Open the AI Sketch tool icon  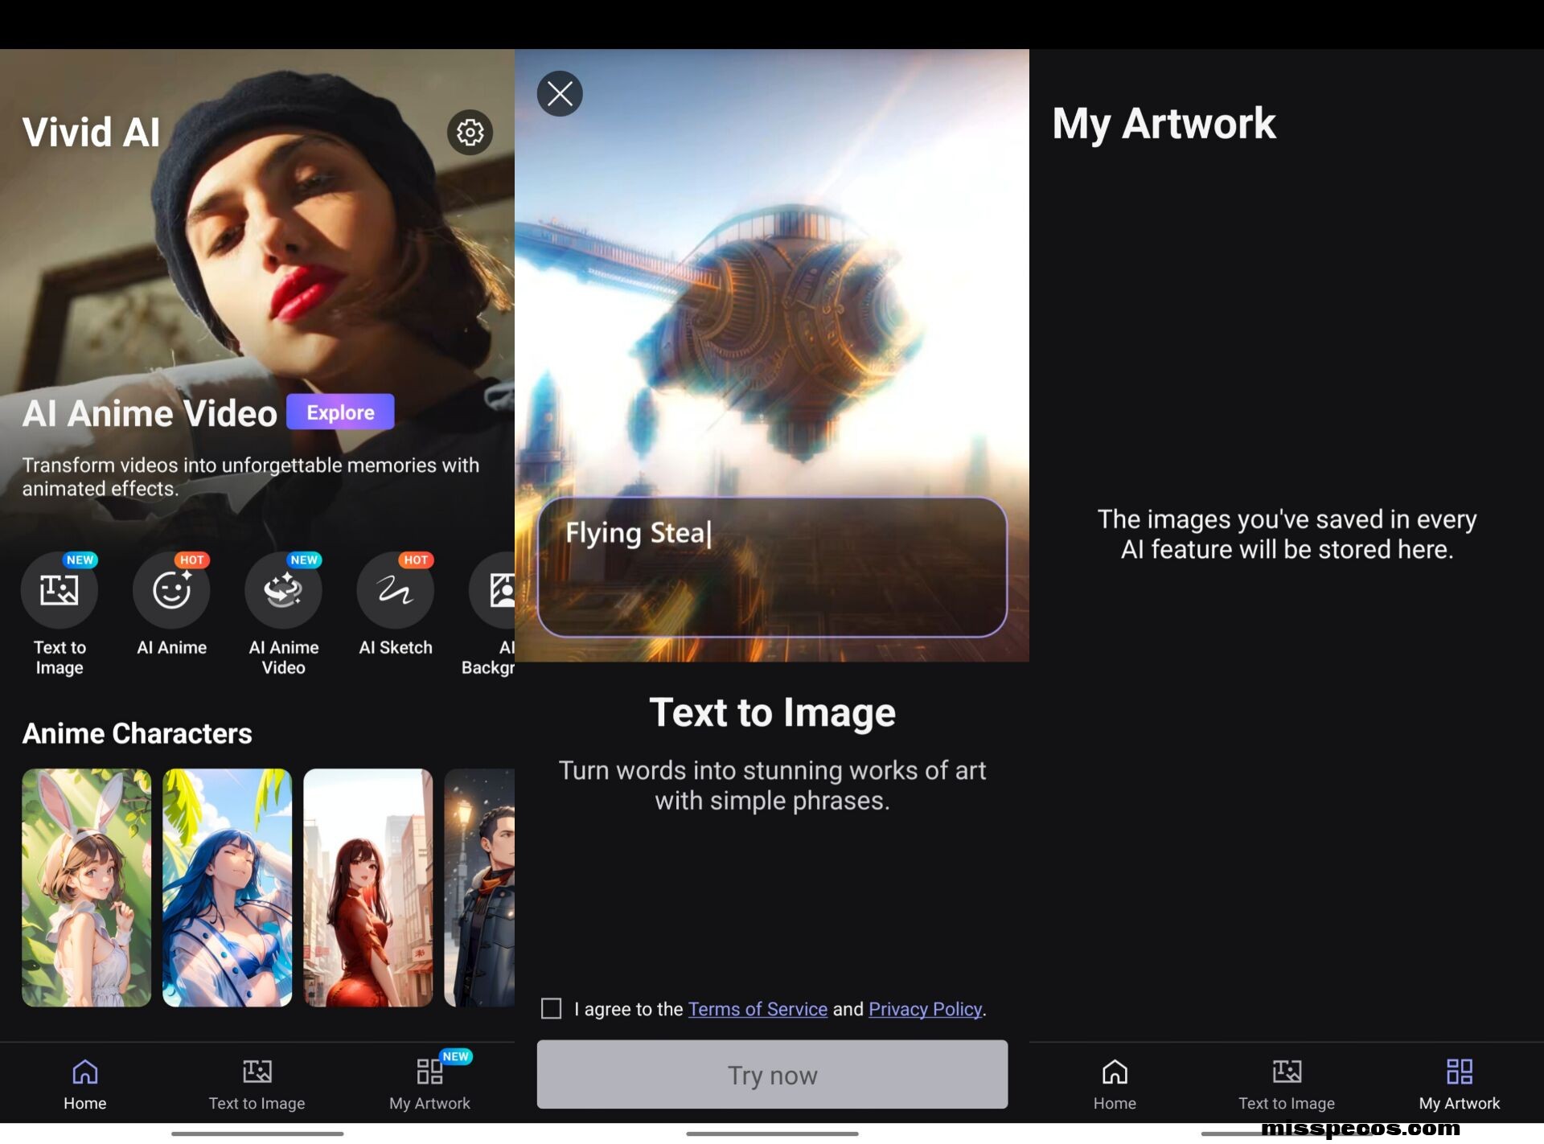pyautogui.click(x=395, y=591)
